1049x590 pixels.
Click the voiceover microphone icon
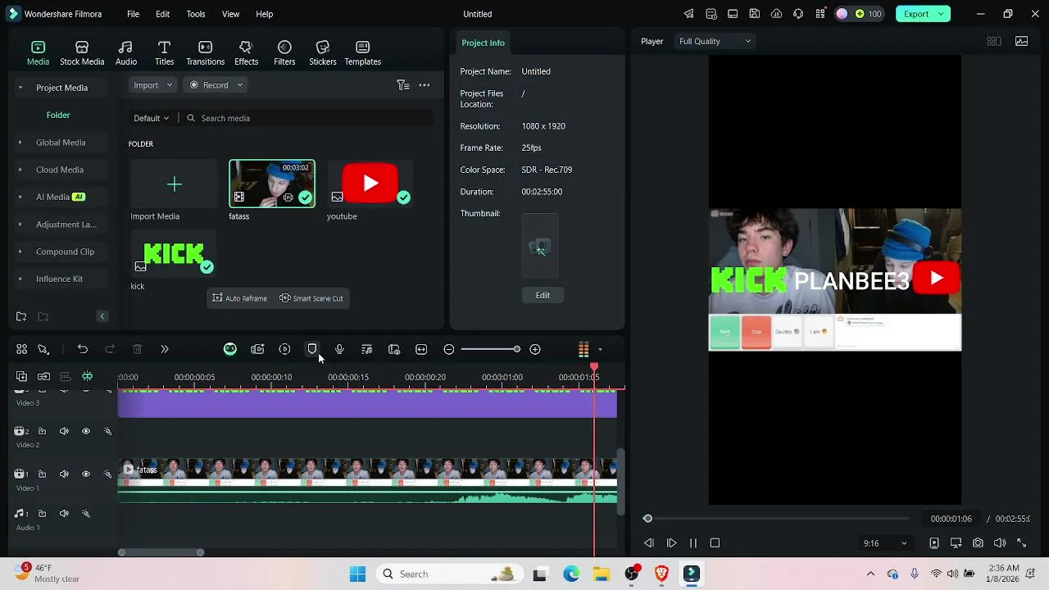(339, 349)
